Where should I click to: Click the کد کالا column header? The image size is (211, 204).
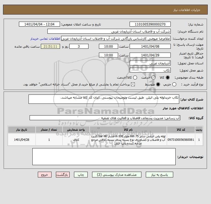point(181,130)
